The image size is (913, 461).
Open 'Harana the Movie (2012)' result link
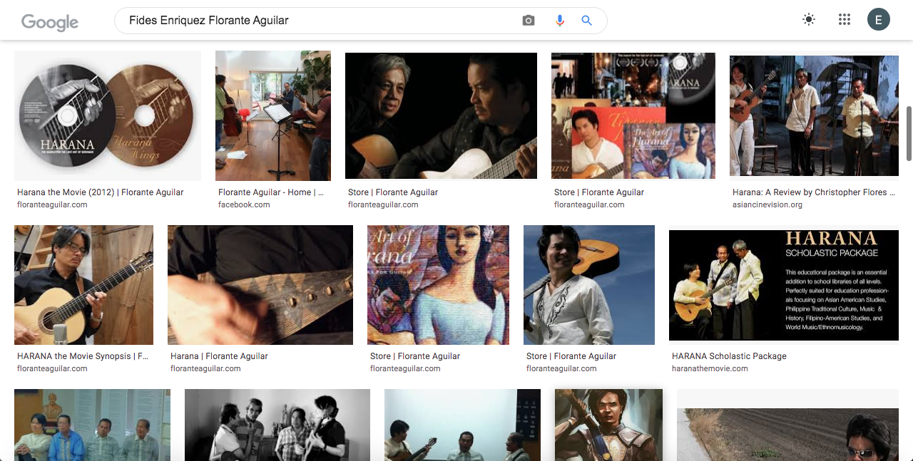[x=100, y=192]
